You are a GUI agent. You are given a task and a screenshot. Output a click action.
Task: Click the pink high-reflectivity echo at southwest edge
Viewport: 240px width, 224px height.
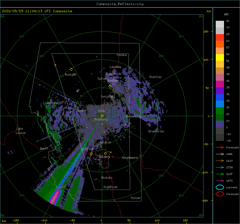tap(55, 196)
